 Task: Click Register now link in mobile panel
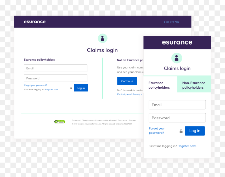coord(187,146)
